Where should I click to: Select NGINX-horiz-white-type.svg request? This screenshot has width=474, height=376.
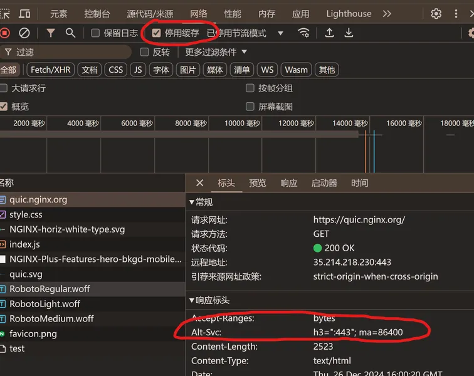(92, 229)
